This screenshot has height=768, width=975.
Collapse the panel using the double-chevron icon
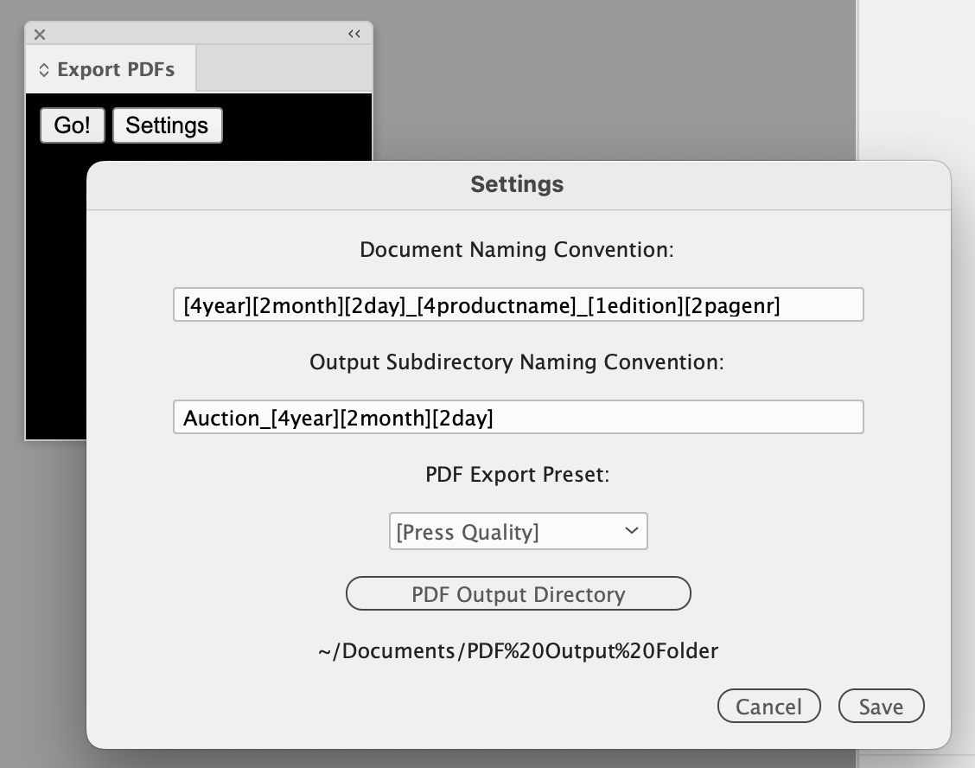pos(354,34)
